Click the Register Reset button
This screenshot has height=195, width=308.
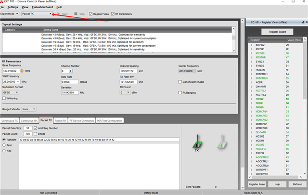[x=257, y=184]
